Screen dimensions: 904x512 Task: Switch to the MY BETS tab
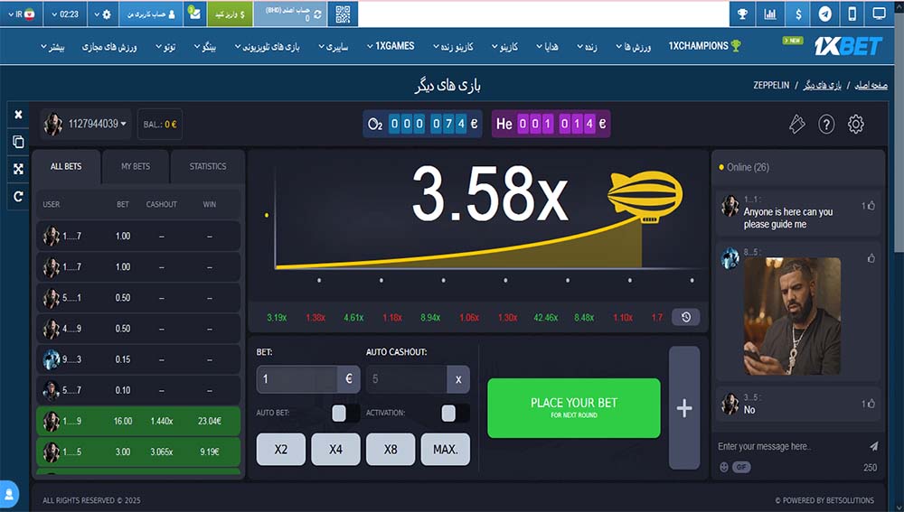pyautogui.click(x=136, y=166)
